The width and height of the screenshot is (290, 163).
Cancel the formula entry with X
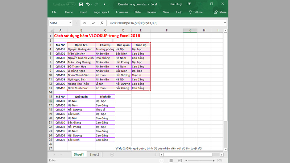[84, 23]
